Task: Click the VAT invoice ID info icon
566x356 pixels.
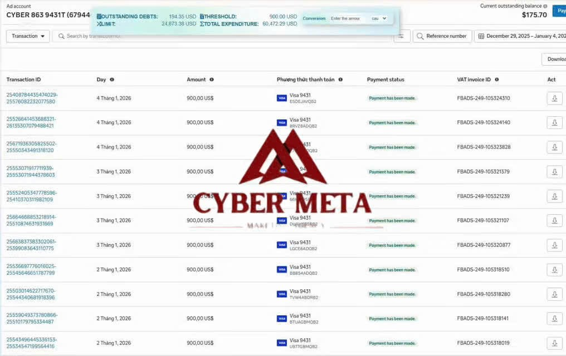Action: click(x=497, y=80)
